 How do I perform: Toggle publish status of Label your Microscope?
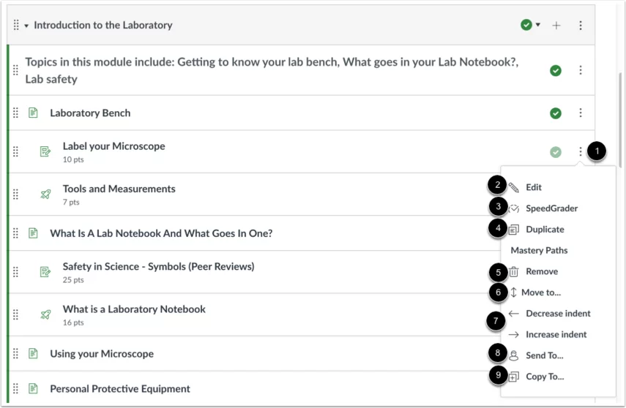(556, 152)
